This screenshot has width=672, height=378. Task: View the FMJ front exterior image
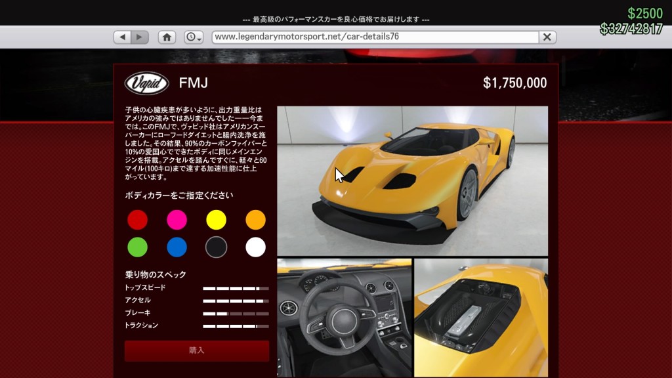coord(412,180)
